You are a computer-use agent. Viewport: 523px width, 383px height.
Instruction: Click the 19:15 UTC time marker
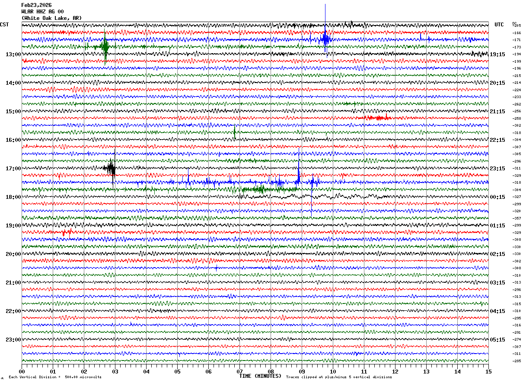click(x=497, y=54)
